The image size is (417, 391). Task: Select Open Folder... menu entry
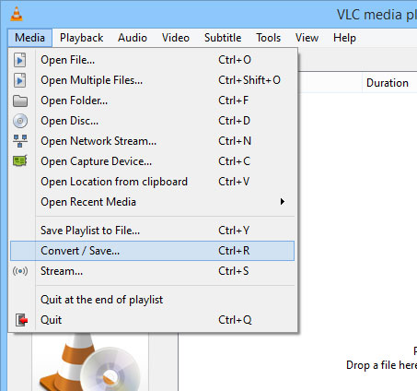[x=152, y=101]
